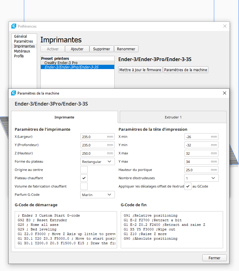239x271 pixels.
Task: Toggle the Origine au centre checkbox
Action: (x=84, y=170)
